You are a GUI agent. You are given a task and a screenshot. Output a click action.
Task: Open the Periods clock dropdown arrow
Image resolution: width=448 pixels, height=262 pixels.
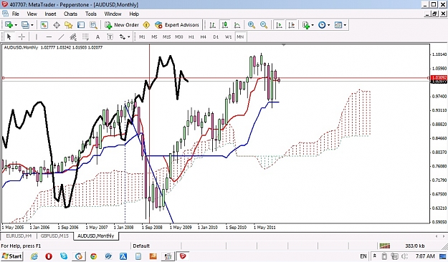click(x=328, y=25)
